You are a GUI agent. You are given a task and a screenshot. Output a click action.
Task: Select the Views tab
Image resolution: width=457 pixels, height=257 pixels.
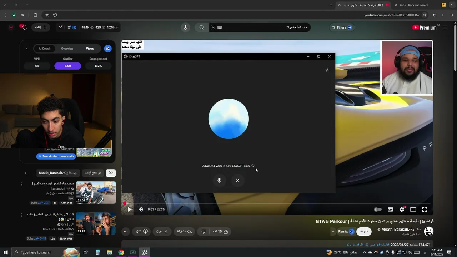(x=90, y=49)
